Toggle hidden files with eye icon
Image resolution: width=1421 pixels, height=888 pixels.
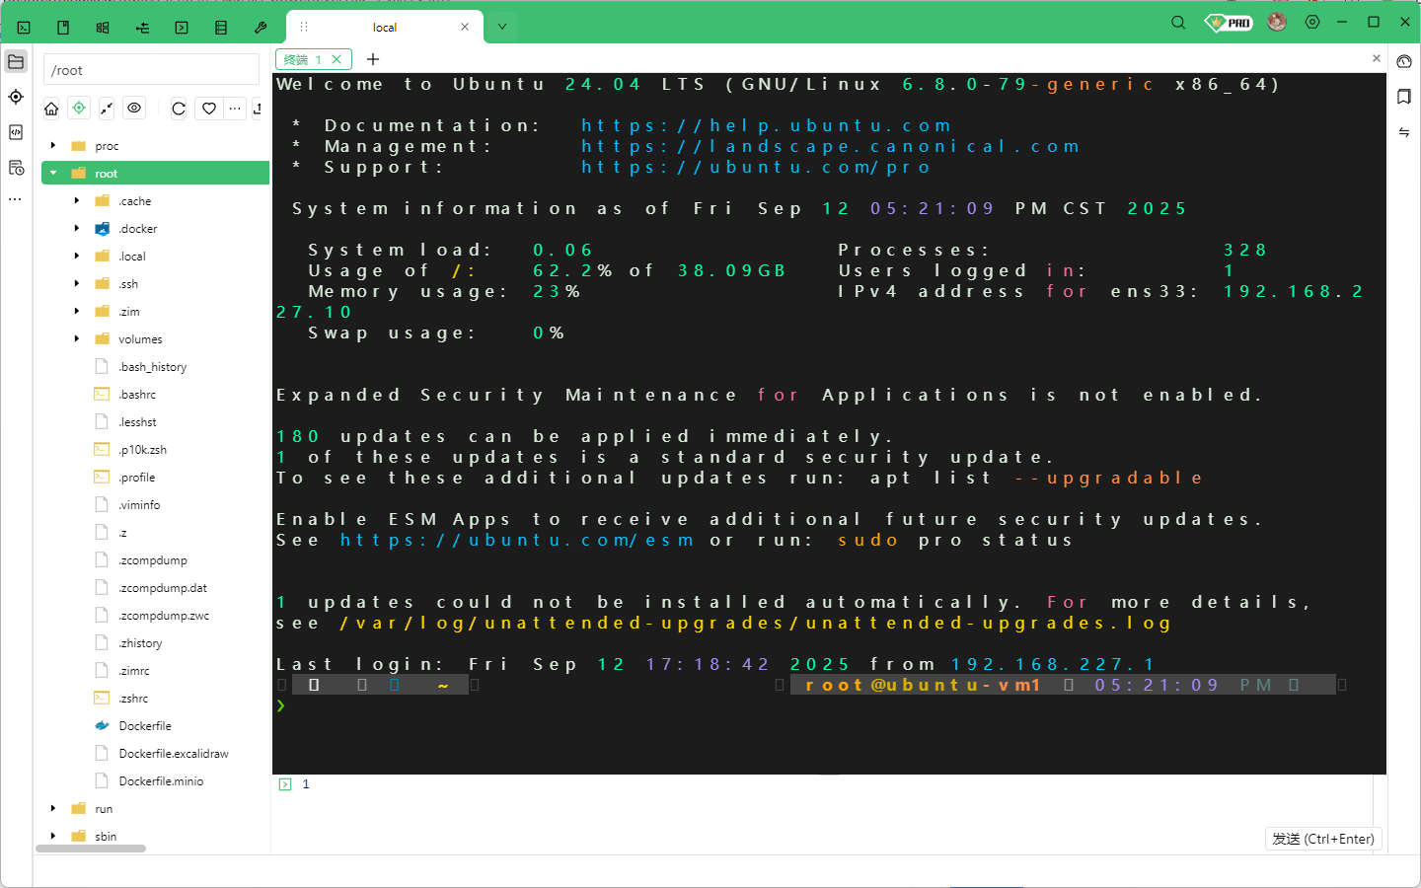[134, 109]
